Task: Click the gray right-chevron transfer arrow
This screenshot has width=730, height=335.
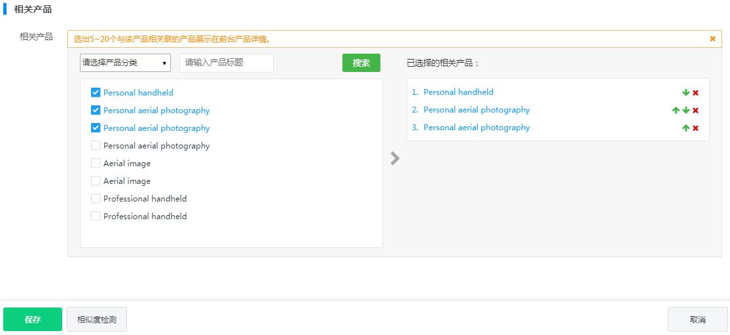Action: (395, 158)
